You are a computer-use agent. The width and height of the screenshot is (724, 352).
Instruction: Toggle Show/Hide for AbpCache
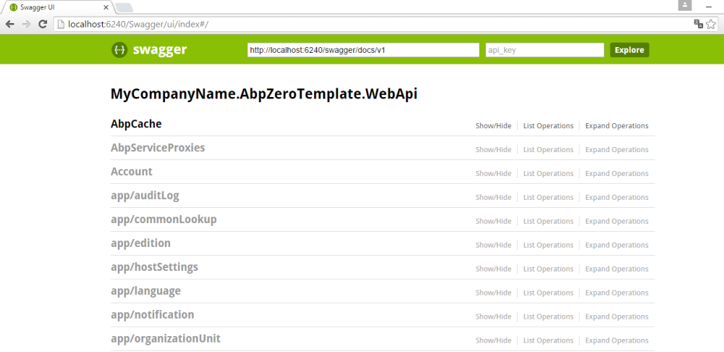(493, 125)
